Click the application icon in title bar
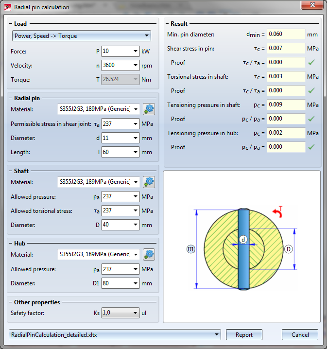The width and height of the screenshot is (327, 349). pyautogui.click(x=7, y=7)
